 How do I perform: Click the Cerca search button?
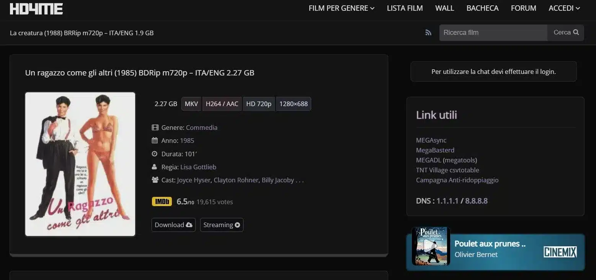(x=566, y=33)
